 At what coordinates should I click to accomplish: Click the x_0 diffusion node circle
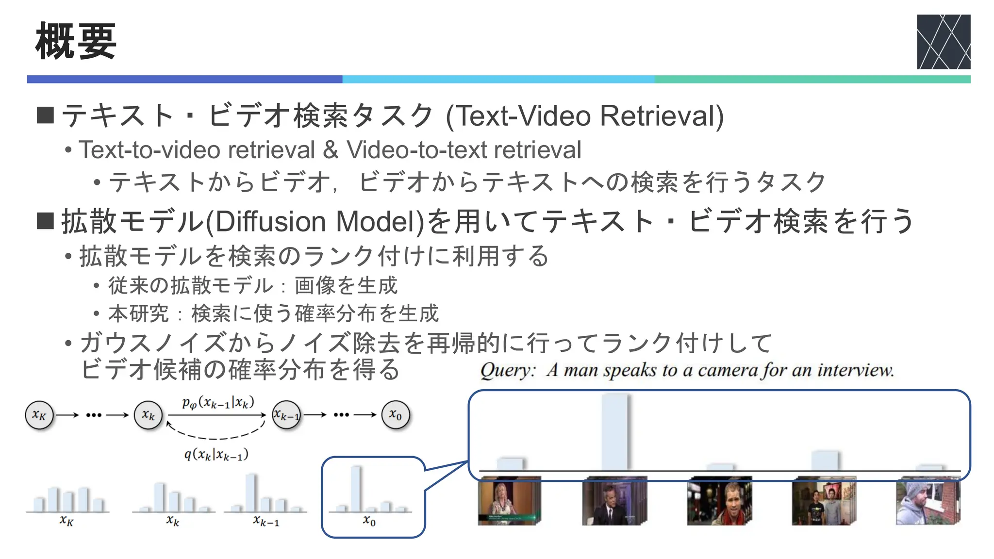395,415
